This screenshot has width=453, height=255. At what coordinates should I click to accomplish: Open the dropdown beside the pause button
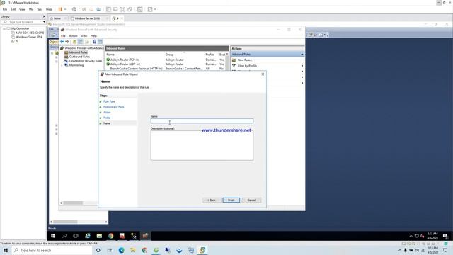(x=65, y=9)
